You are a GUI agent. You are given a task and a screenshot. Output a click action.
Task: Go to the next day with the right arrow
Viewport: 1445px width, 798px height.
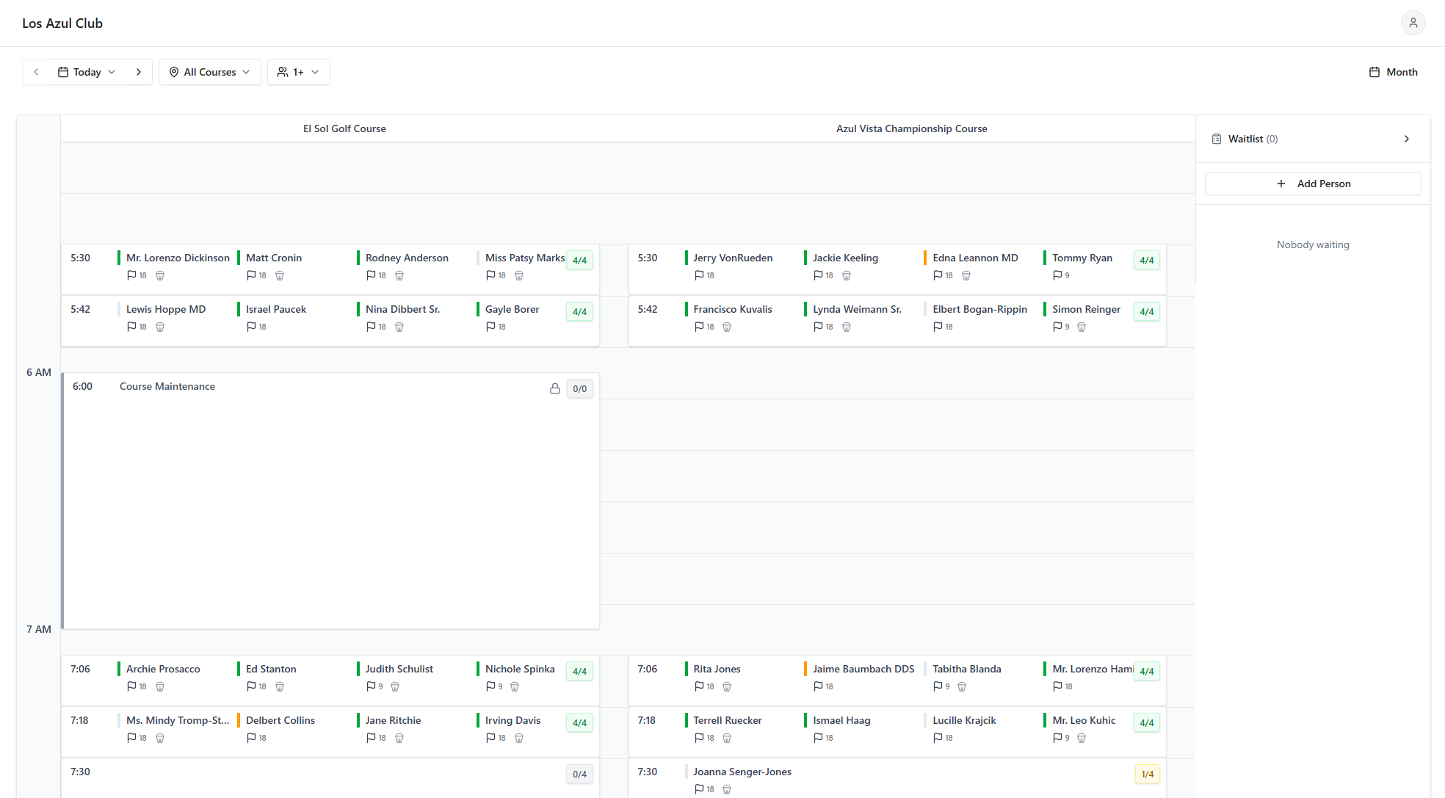click(139, 72)
